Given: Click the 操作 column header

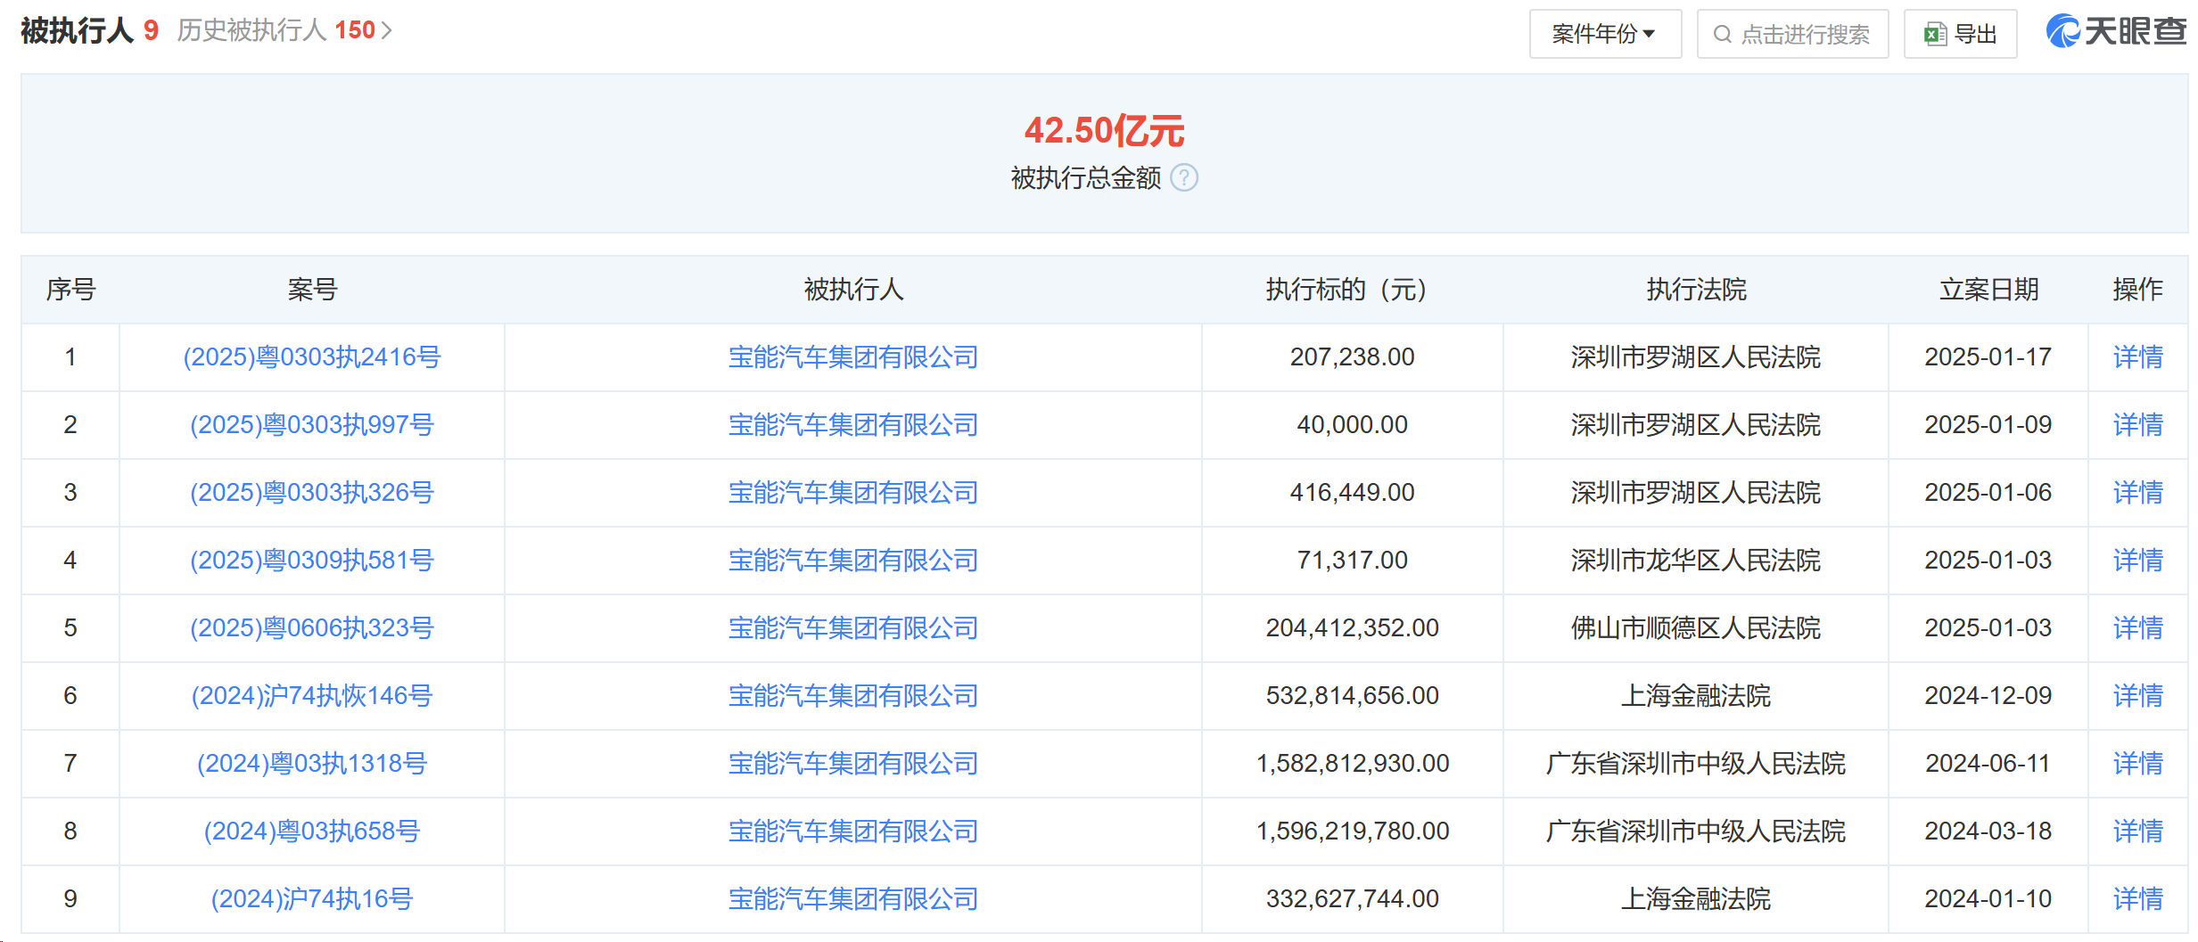Looking at the screenshot, I should 2138,290.
